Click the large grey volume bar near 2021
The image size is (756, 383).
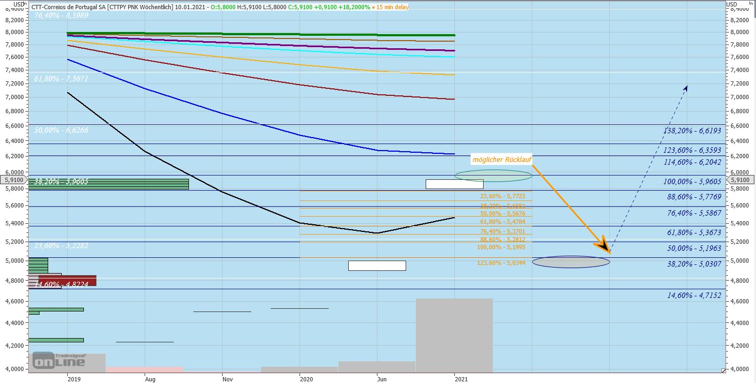click(454, 335)
